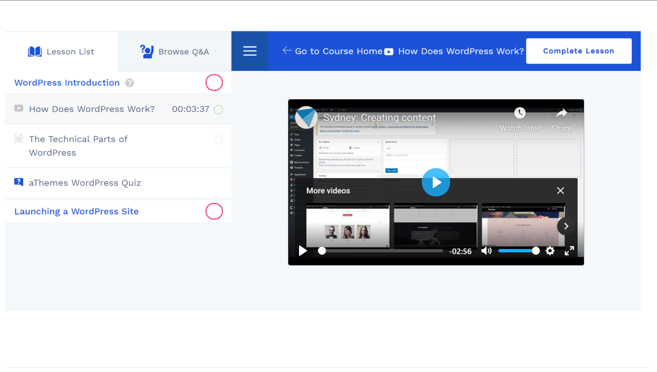This screenshot has width=657, height=372.
Task: Open video settings gear
Action: tap(550, 251)
